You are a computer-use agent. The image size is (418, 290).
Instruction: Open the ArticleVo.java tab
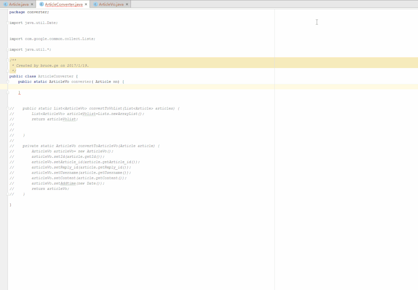tap(111, 4)
